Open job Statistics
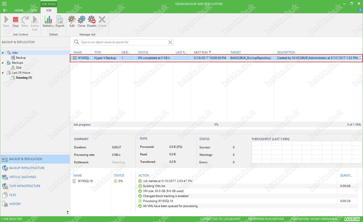Image resolution: width=363 pixels, height=222 pixels. pyautogui.click(x=48, y=22)
